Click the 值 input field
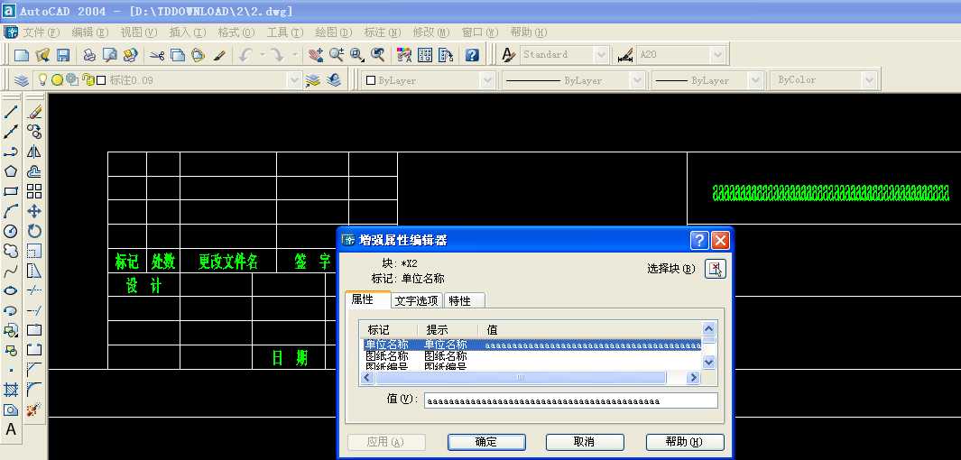 click(570, 400)
